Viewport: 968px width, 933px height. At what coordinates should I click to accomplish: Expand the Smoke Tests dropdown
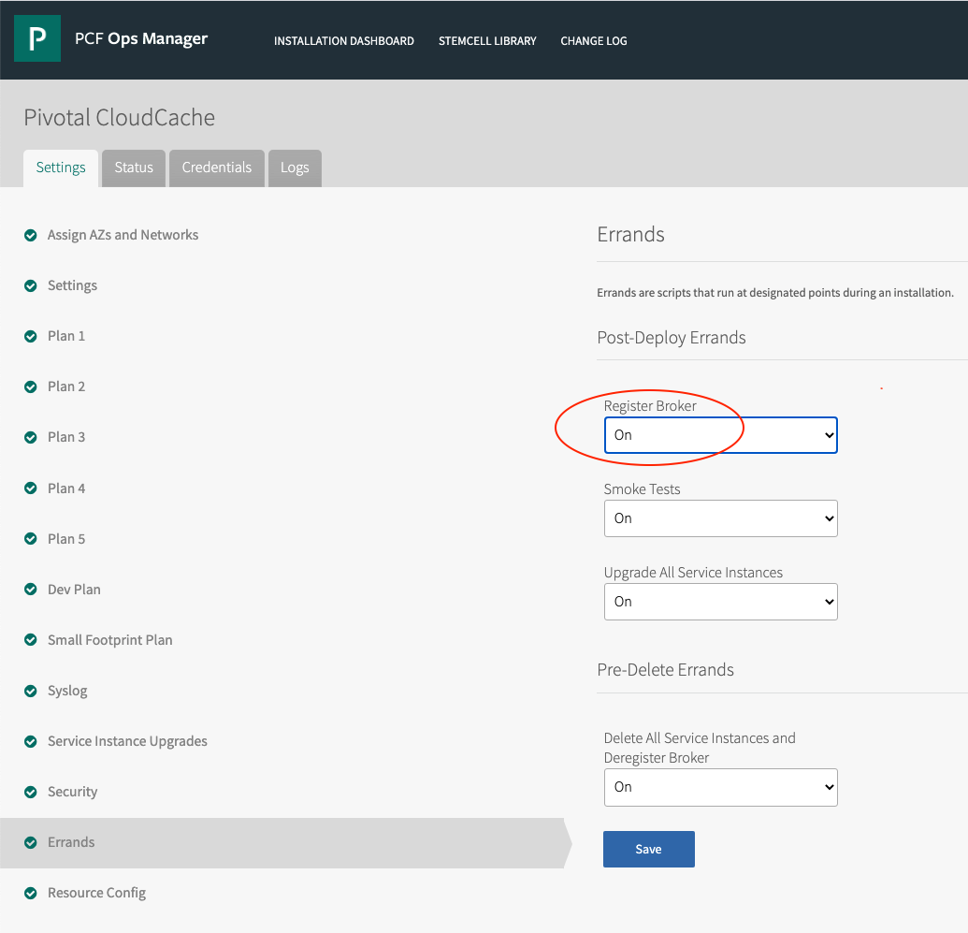click(x=720, y=518)
